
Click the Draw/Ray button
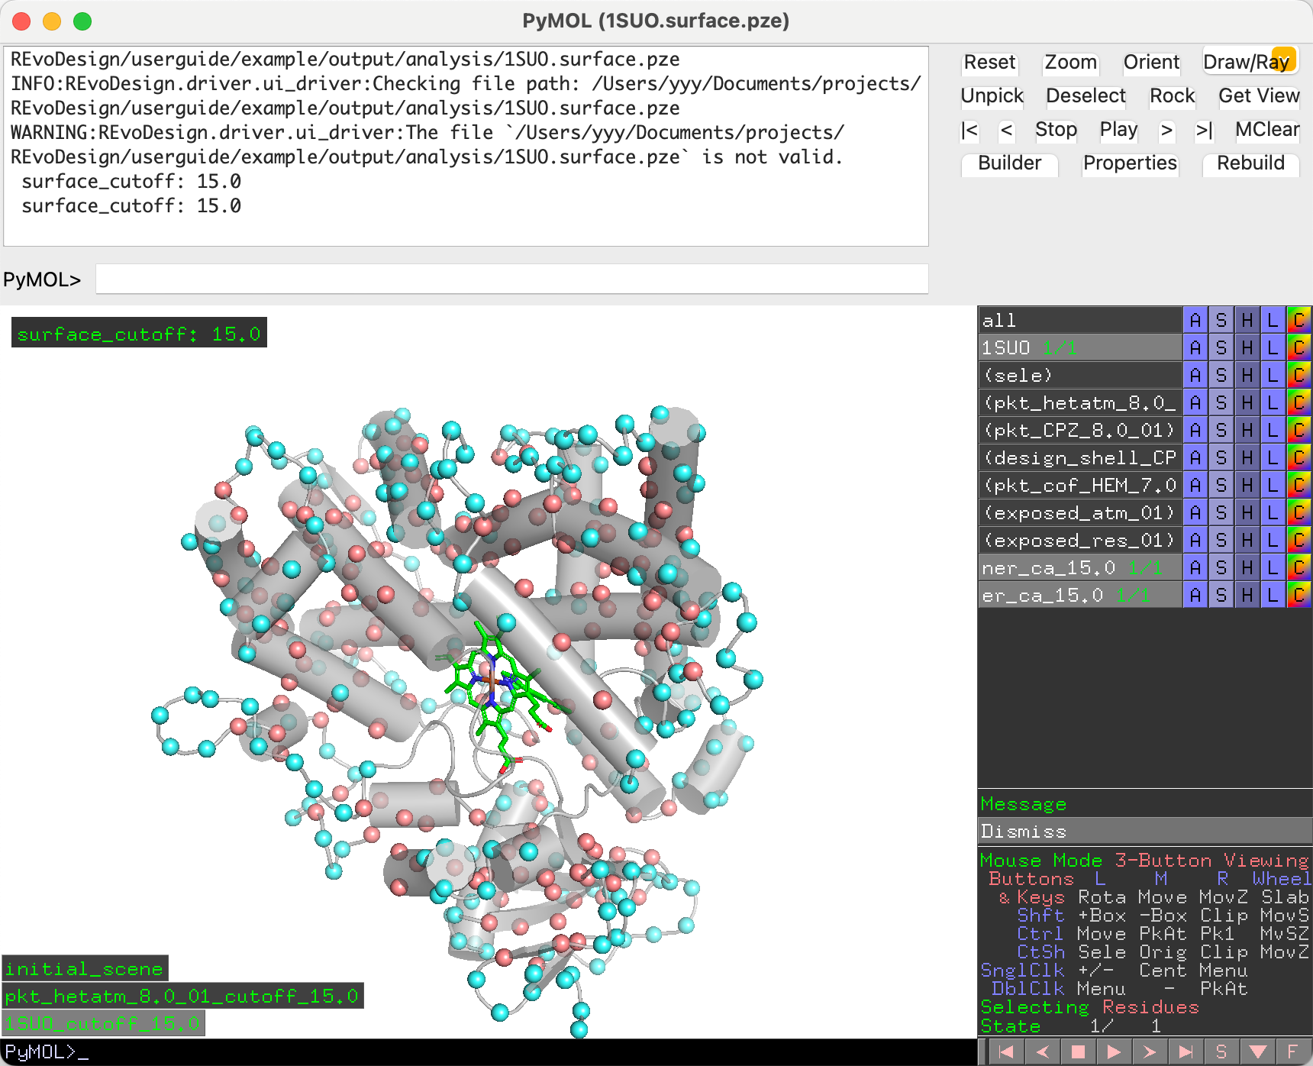(x=1250, y=63)
